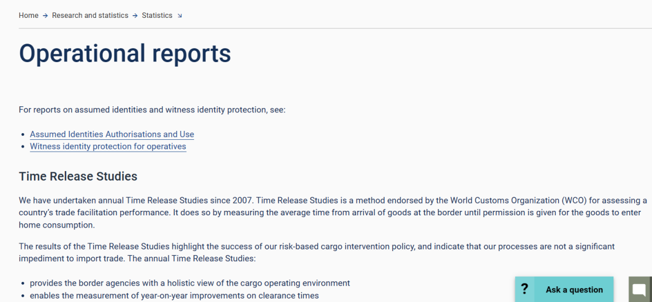Click the diagonal arrow after Statistics
This screenshot has width=652, height=302.
point(180,16)
